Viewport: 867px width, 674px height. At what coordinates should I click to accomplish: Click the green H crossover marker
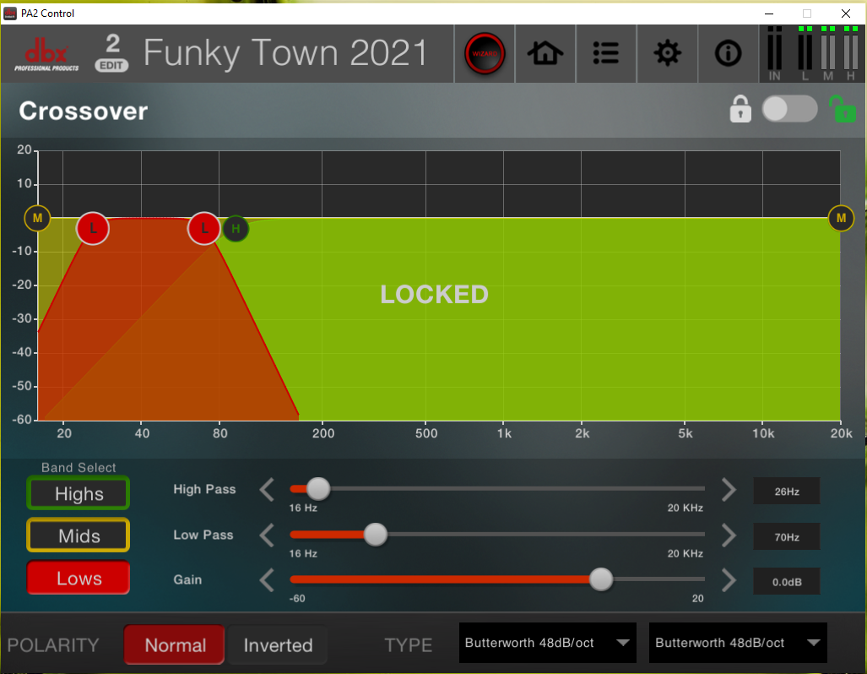click(236, 228)
